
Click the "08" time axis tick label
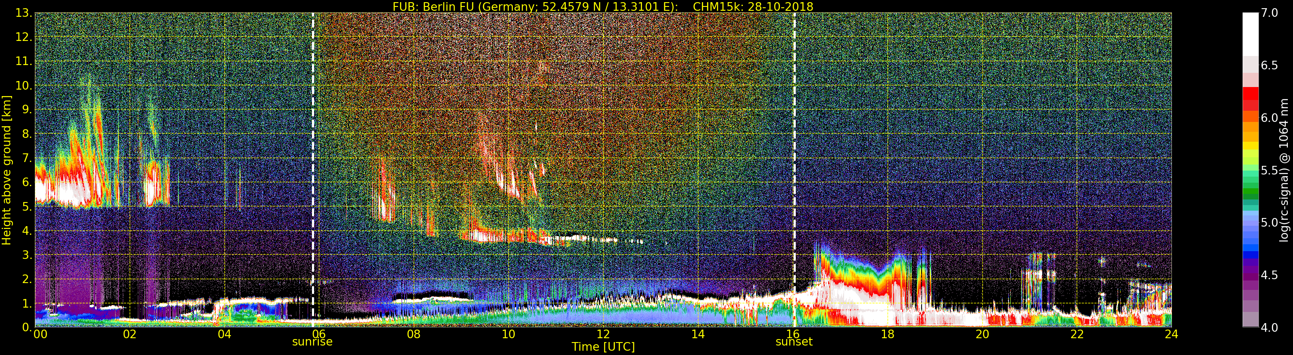pyautogui.click(x=414, y=334)
